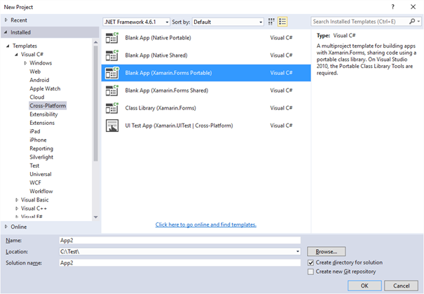Click the Cancel button
The height and width of the screenshot is (294, 424).
tap(402, 286)
